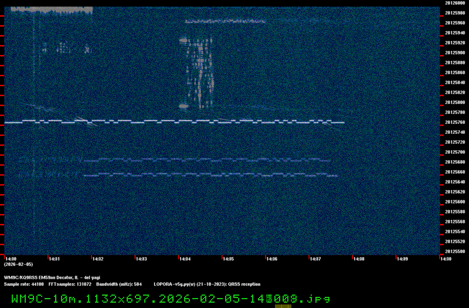469x308 pixels.
Task: Click the 14:34 time axis label
Action: pyautogui.click(x=185, y=259)
